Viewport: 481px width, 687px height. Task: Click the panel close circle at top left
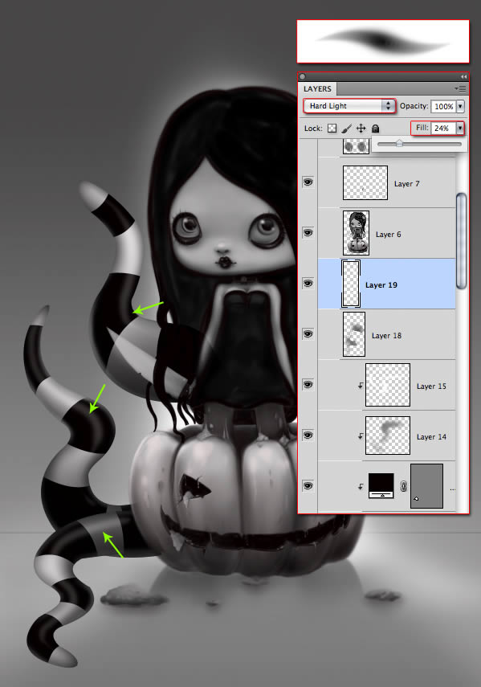(x=303, y=76)
